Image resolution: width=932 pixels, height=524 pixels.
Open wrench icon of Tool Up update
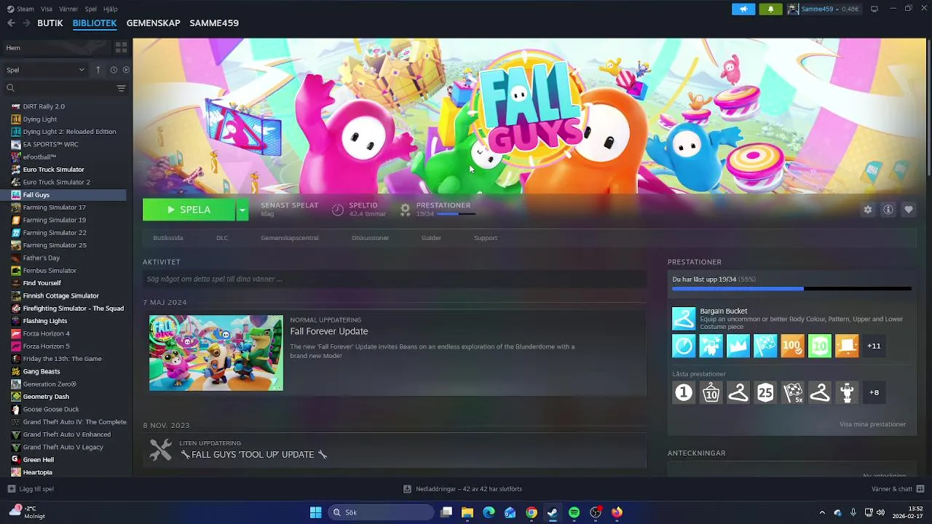[161, 450]
